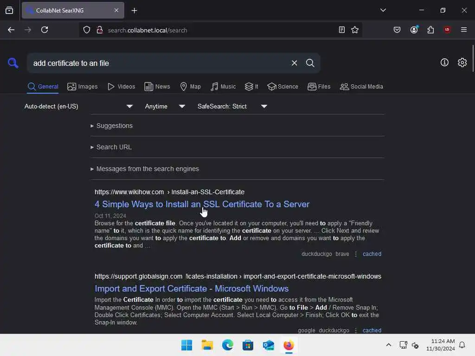Open Firefox application menu
The height and width of the screenshot is (356, 475).
(464, 30)
